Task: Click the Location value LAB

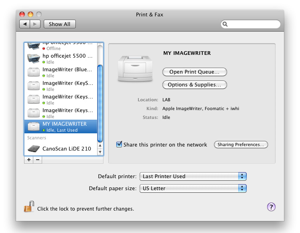Action: pos(166,100)
